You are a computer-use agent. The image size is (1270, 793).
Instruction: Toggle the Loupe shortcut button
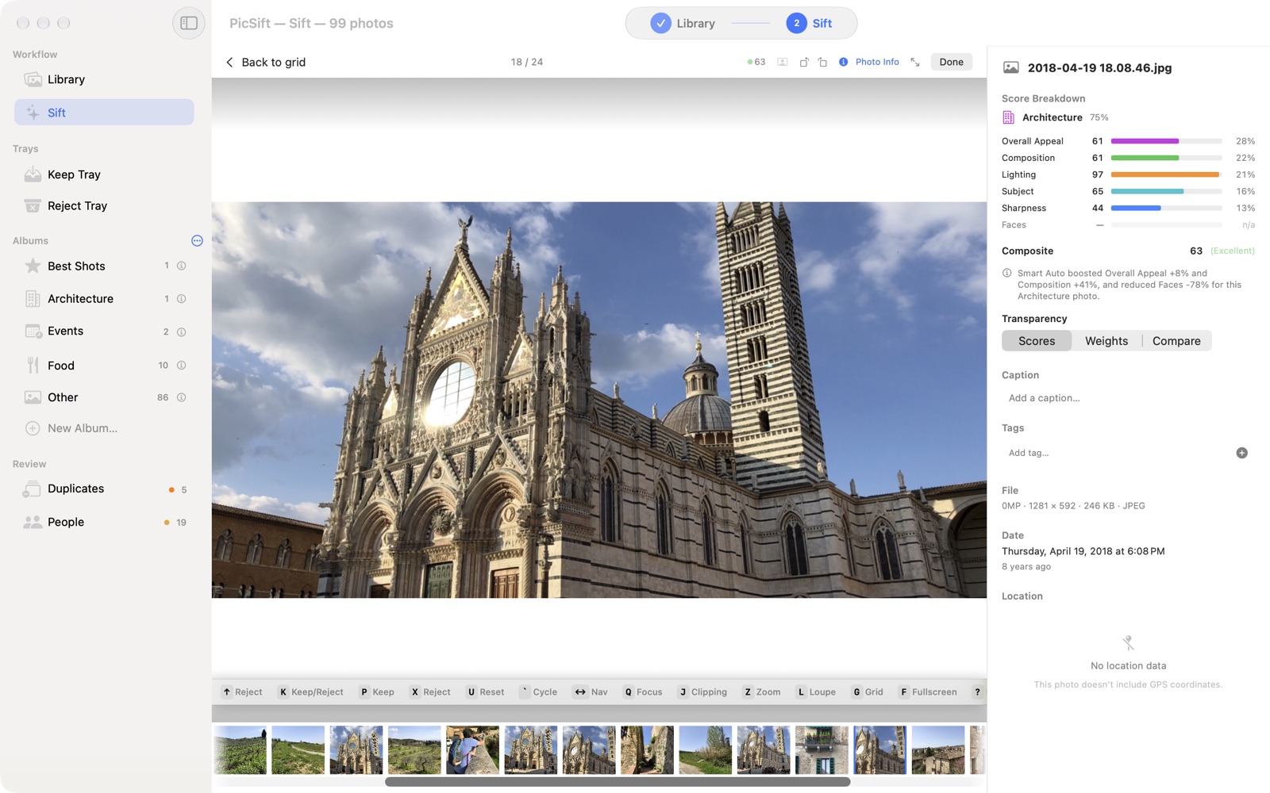pos(817,692)
